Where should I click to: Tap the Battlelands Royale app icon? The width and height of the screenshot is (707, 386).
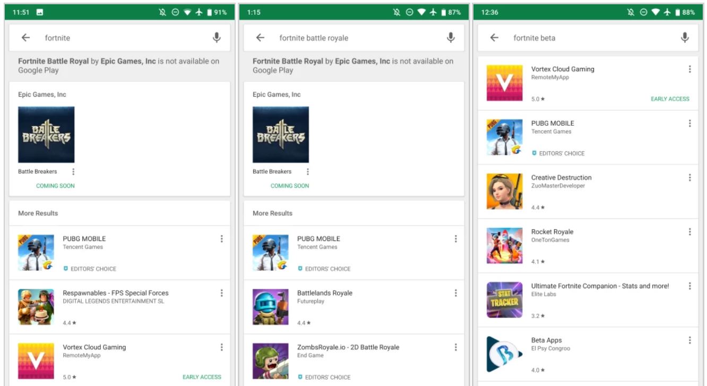270,307
